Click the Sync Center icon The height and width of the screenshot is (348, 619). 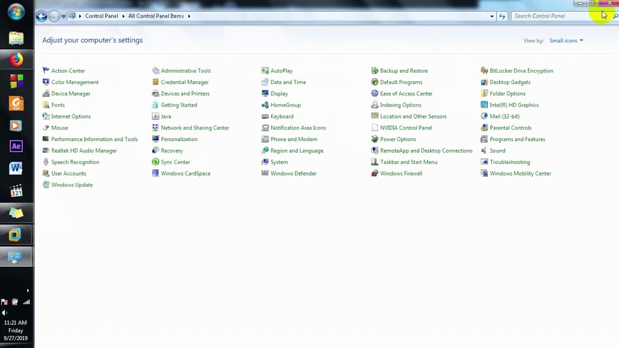155,162
